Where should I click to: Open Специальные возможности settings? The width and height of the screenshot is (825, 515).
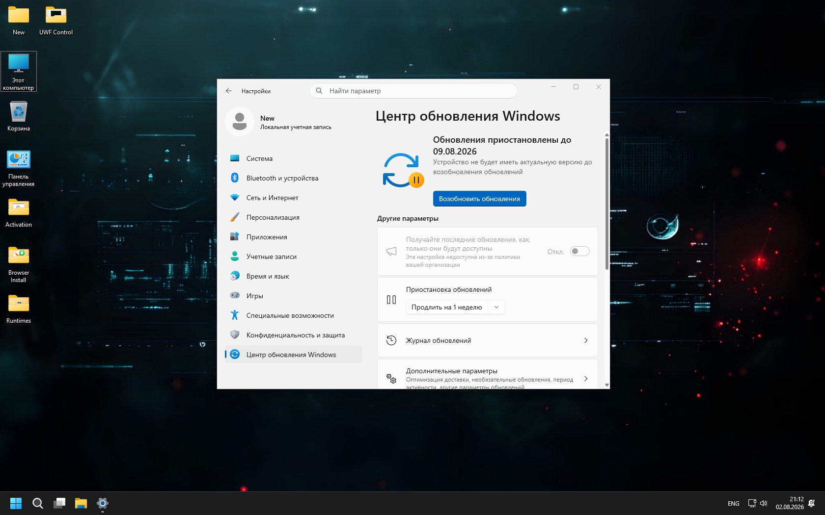click(294, 315)
